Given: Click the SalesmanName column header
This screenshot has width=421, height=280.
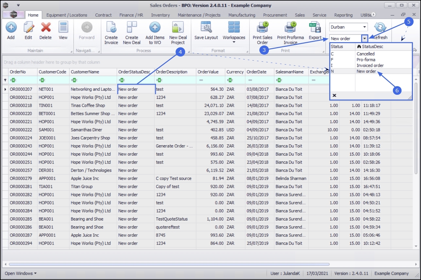Looking at the screenshot, I should [x=291, y=72].
